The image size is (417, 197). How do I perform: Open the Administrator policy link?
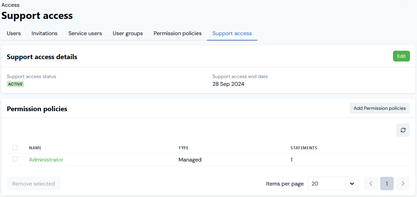pyautogui.click(x=46, y=159)
